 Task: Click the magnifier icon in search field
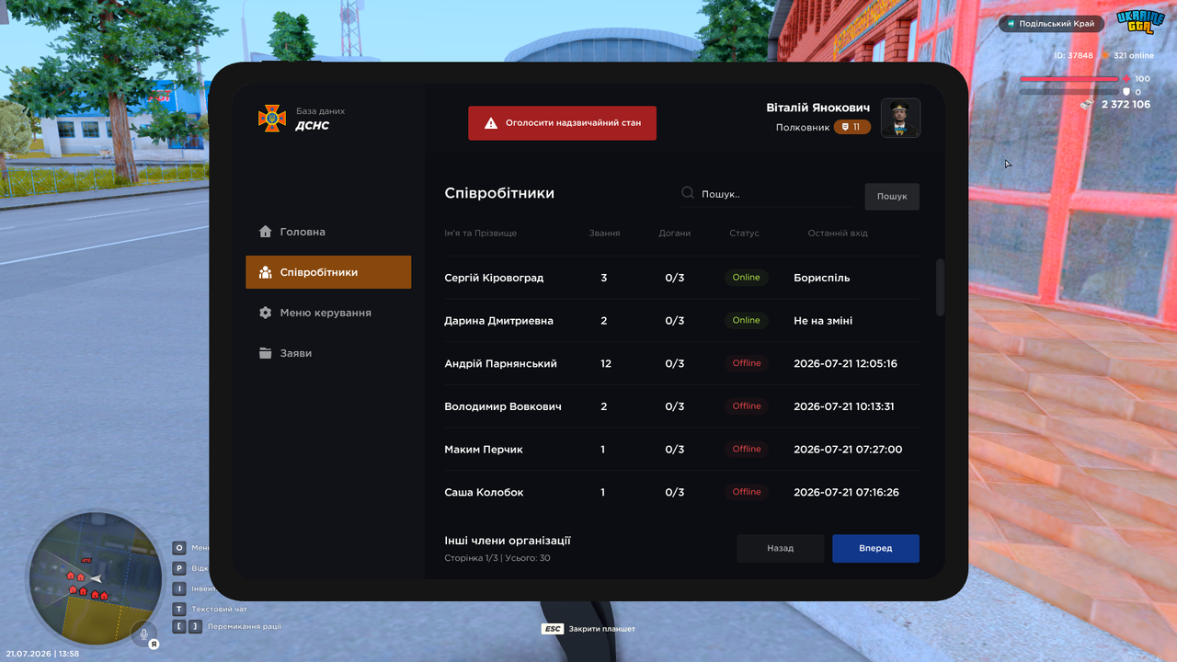point(688,193)
